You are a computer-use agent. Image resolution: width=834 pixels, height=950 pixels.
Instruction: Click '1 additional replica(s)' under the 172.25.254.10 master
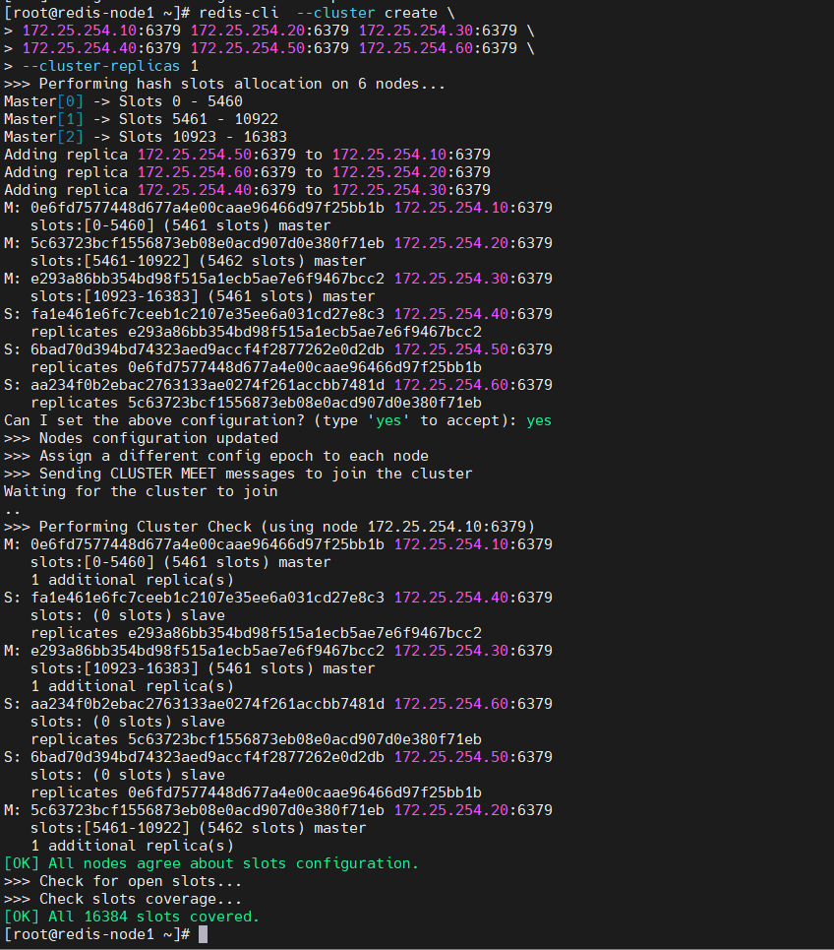[132, 580]
